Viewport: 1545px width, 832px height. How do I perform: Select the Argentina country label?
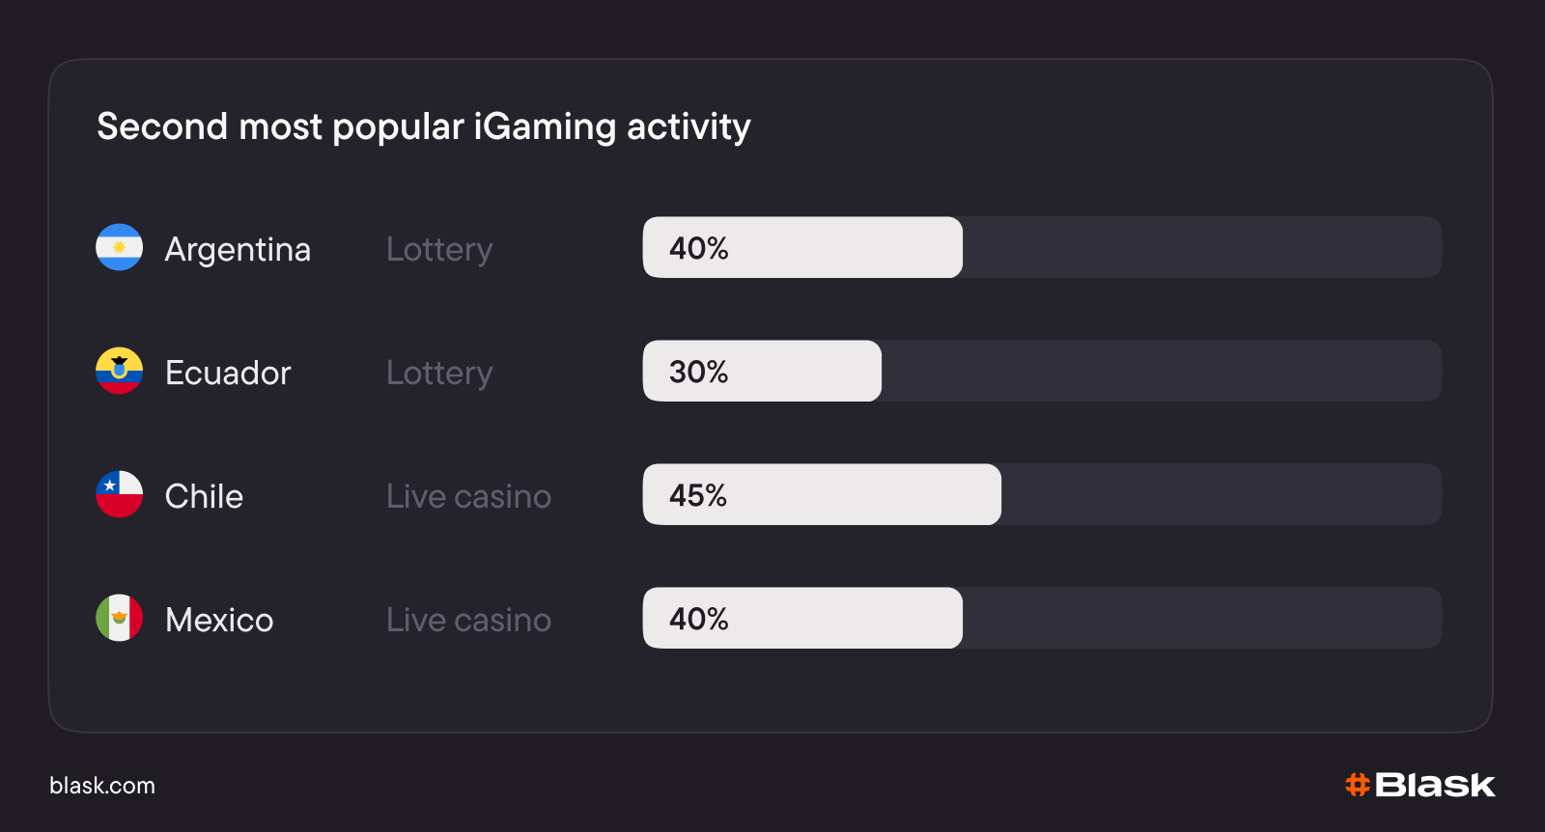[x=238, y=249]
